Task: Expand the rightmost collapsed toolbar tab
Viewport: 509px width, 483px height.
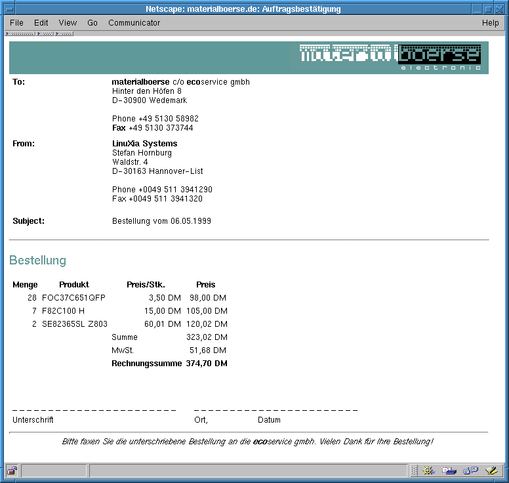Action: (x=64, y=33)
